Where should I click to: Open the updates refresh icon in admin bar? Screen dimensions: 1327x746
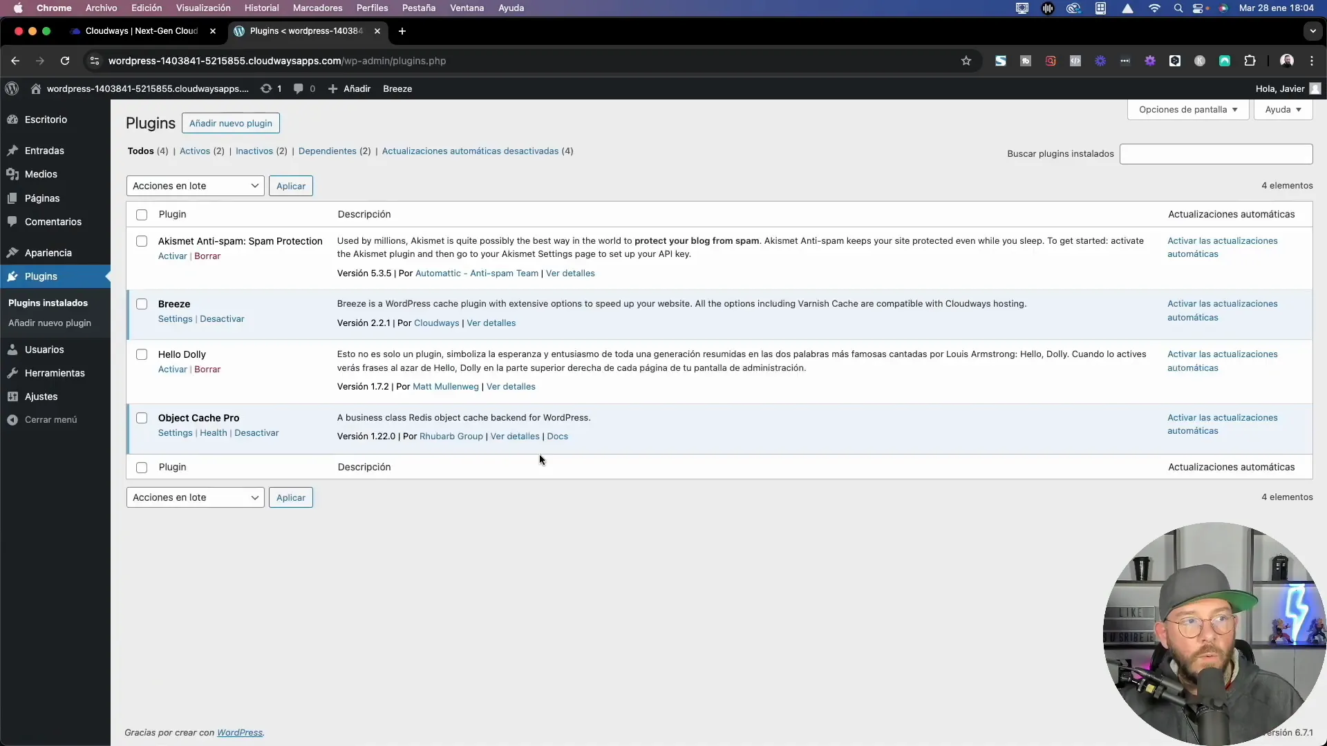pos(266,88)
